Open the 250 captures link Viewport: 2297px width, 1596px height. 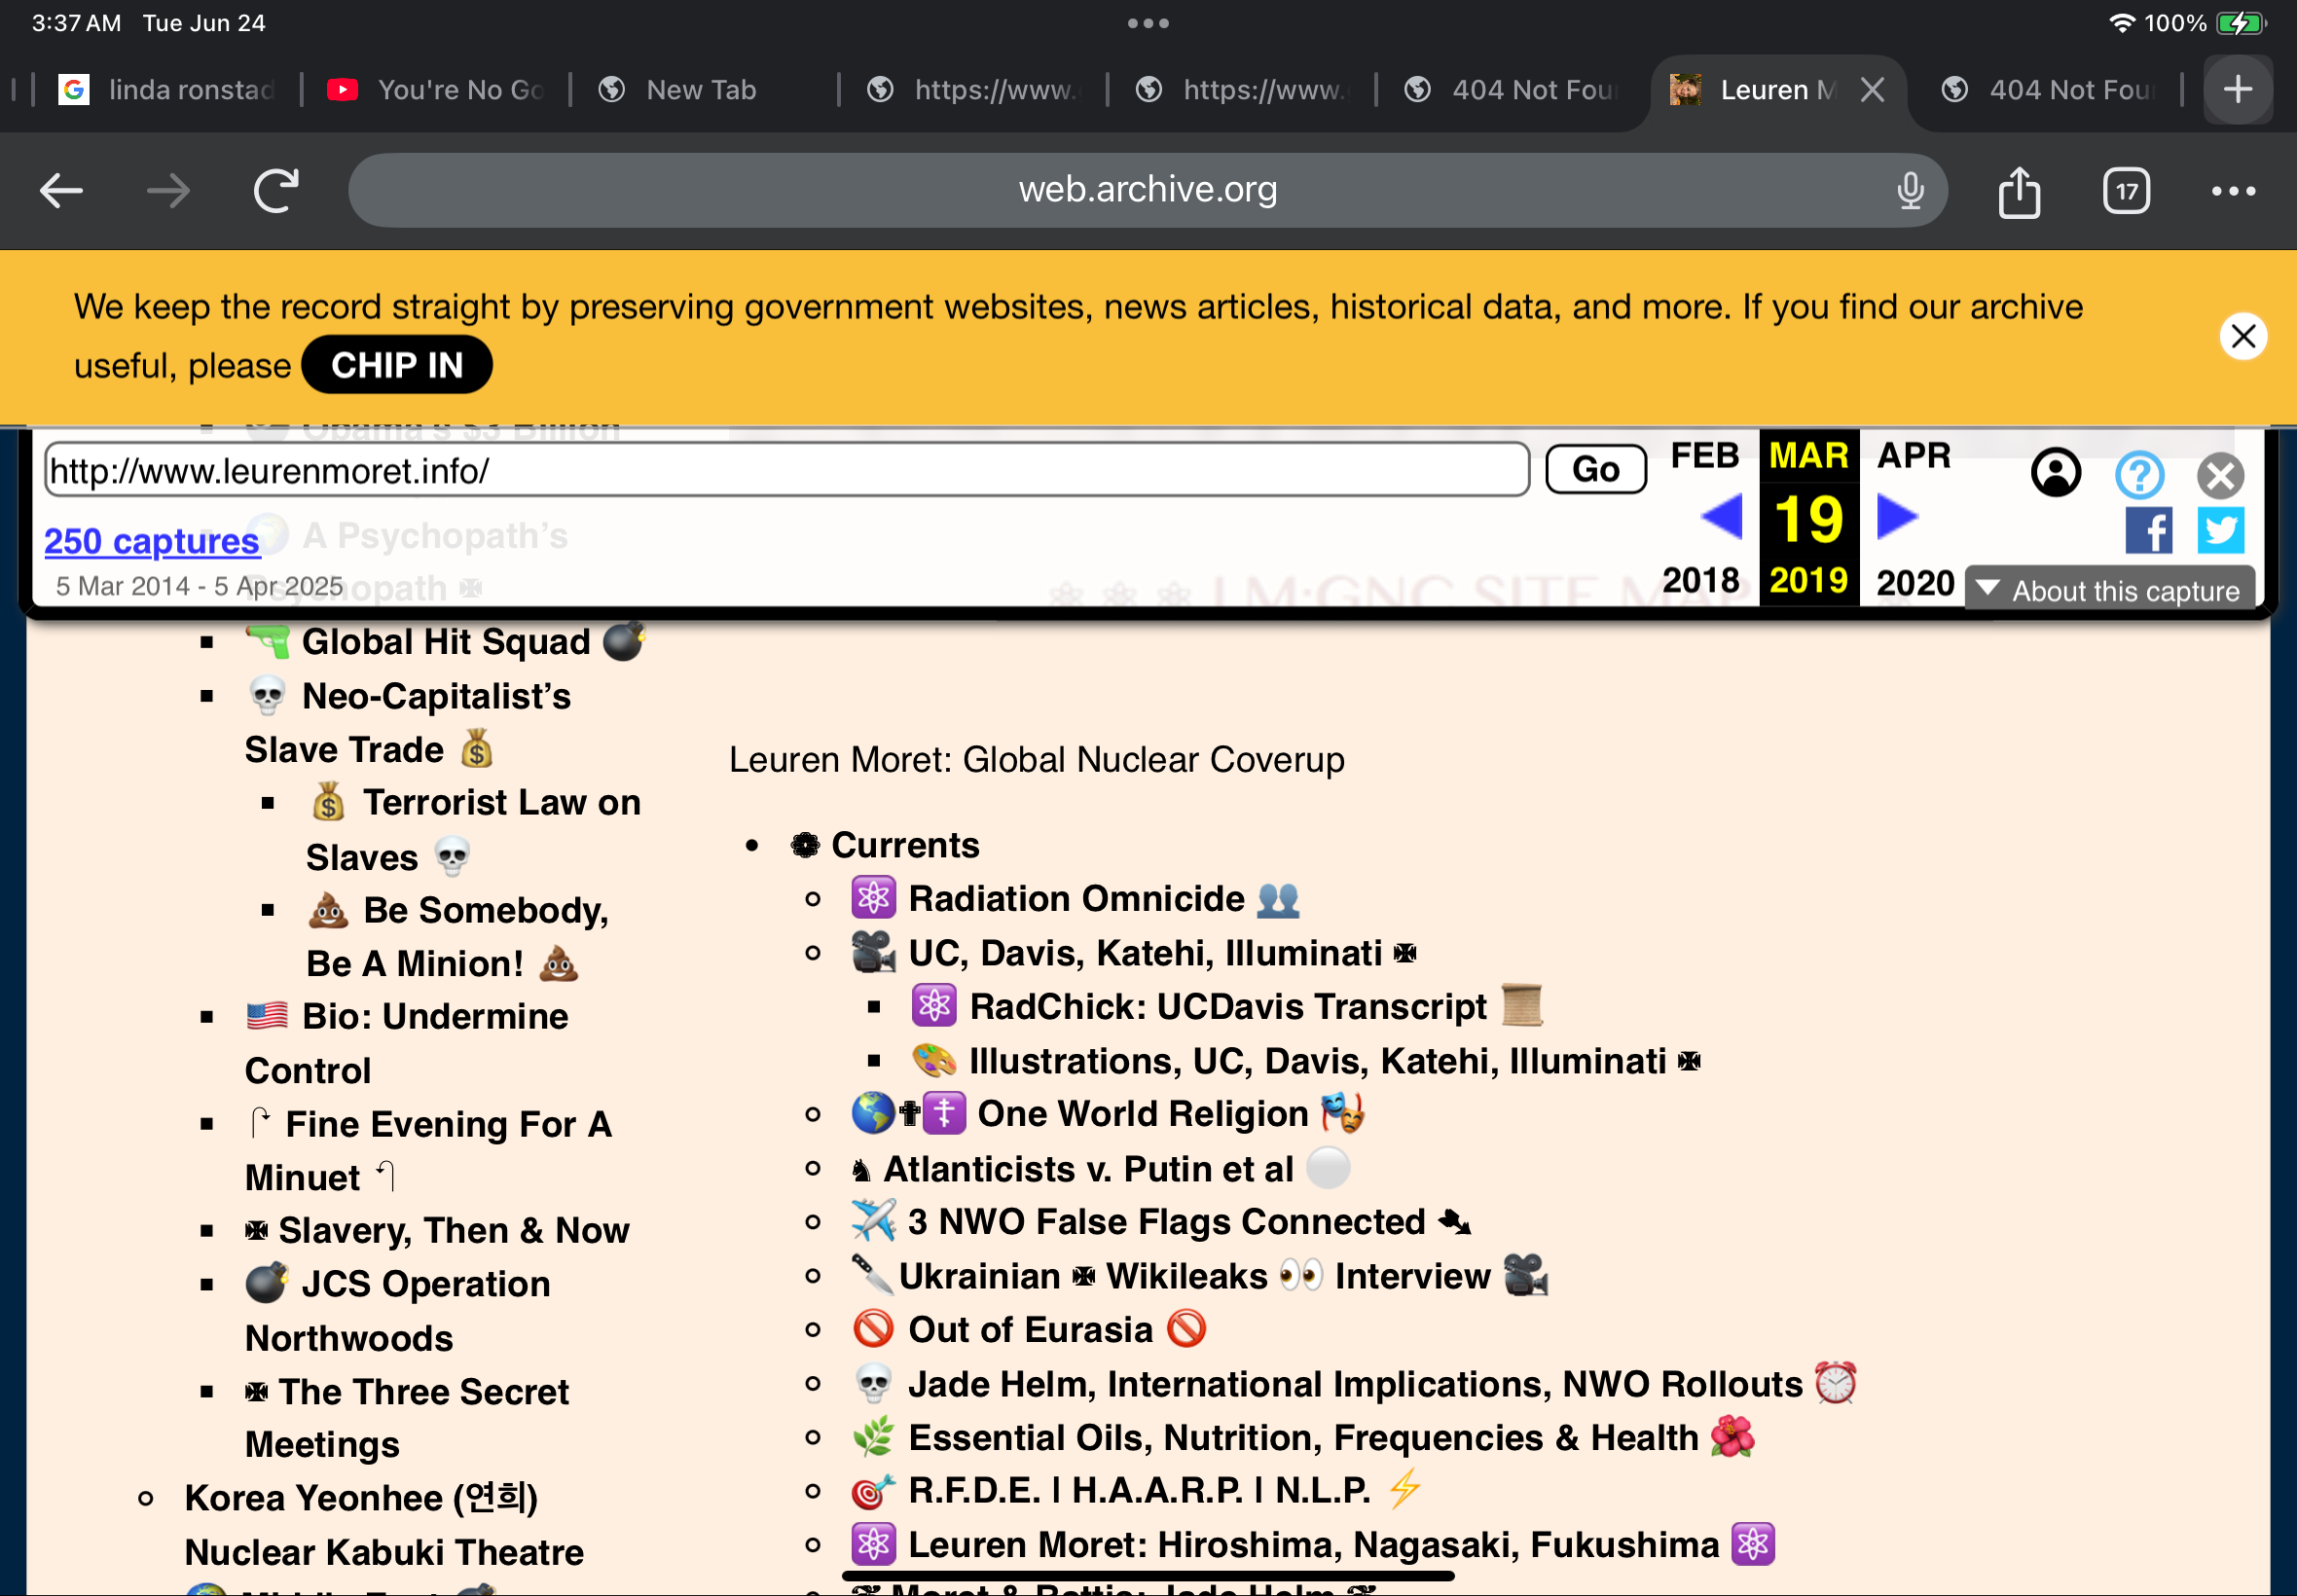152,541
